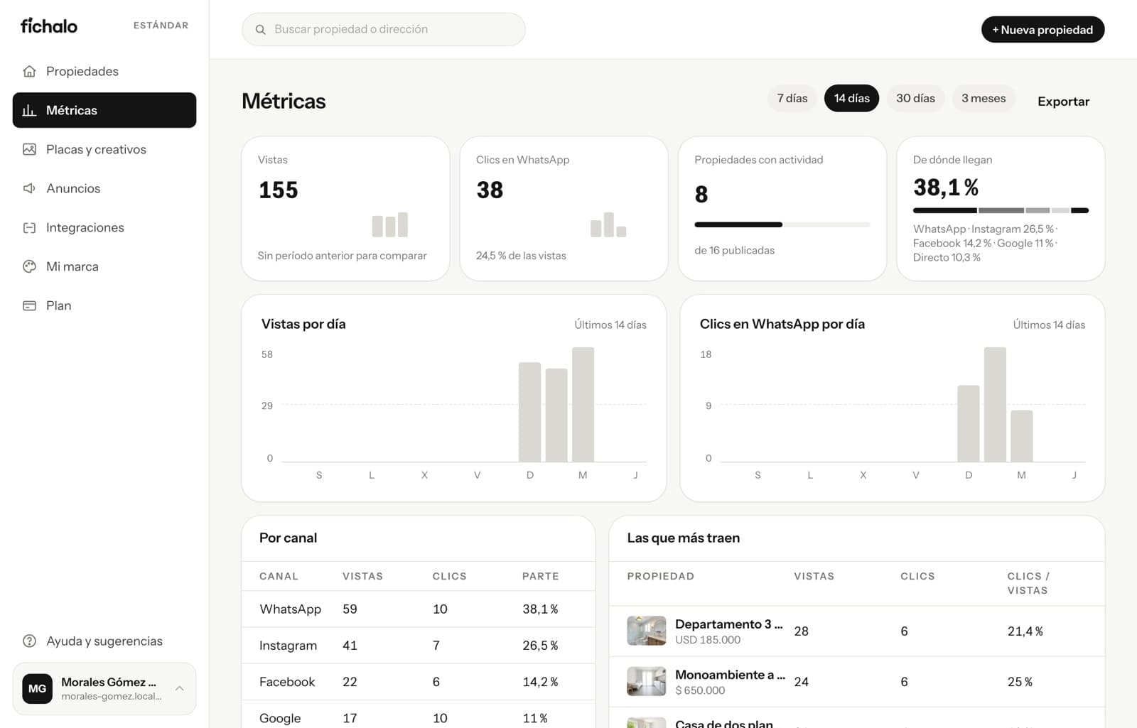Image resolution: width=1137 pixels, height=728 pixels.
Task: Open the Departamento 3 property link
Action: (728, 624)
